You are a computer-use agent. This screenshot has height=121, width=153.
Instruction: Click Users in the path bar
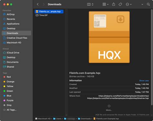tap(57, 119)
